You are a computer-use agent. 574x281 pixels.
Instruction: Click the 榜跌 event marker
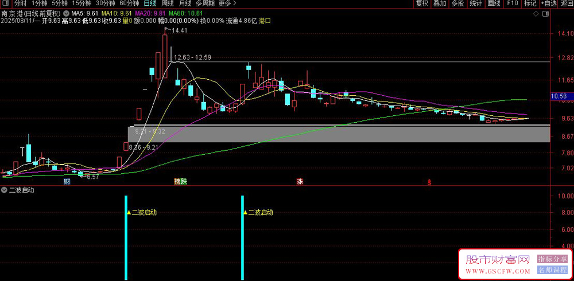click(180, 181)
